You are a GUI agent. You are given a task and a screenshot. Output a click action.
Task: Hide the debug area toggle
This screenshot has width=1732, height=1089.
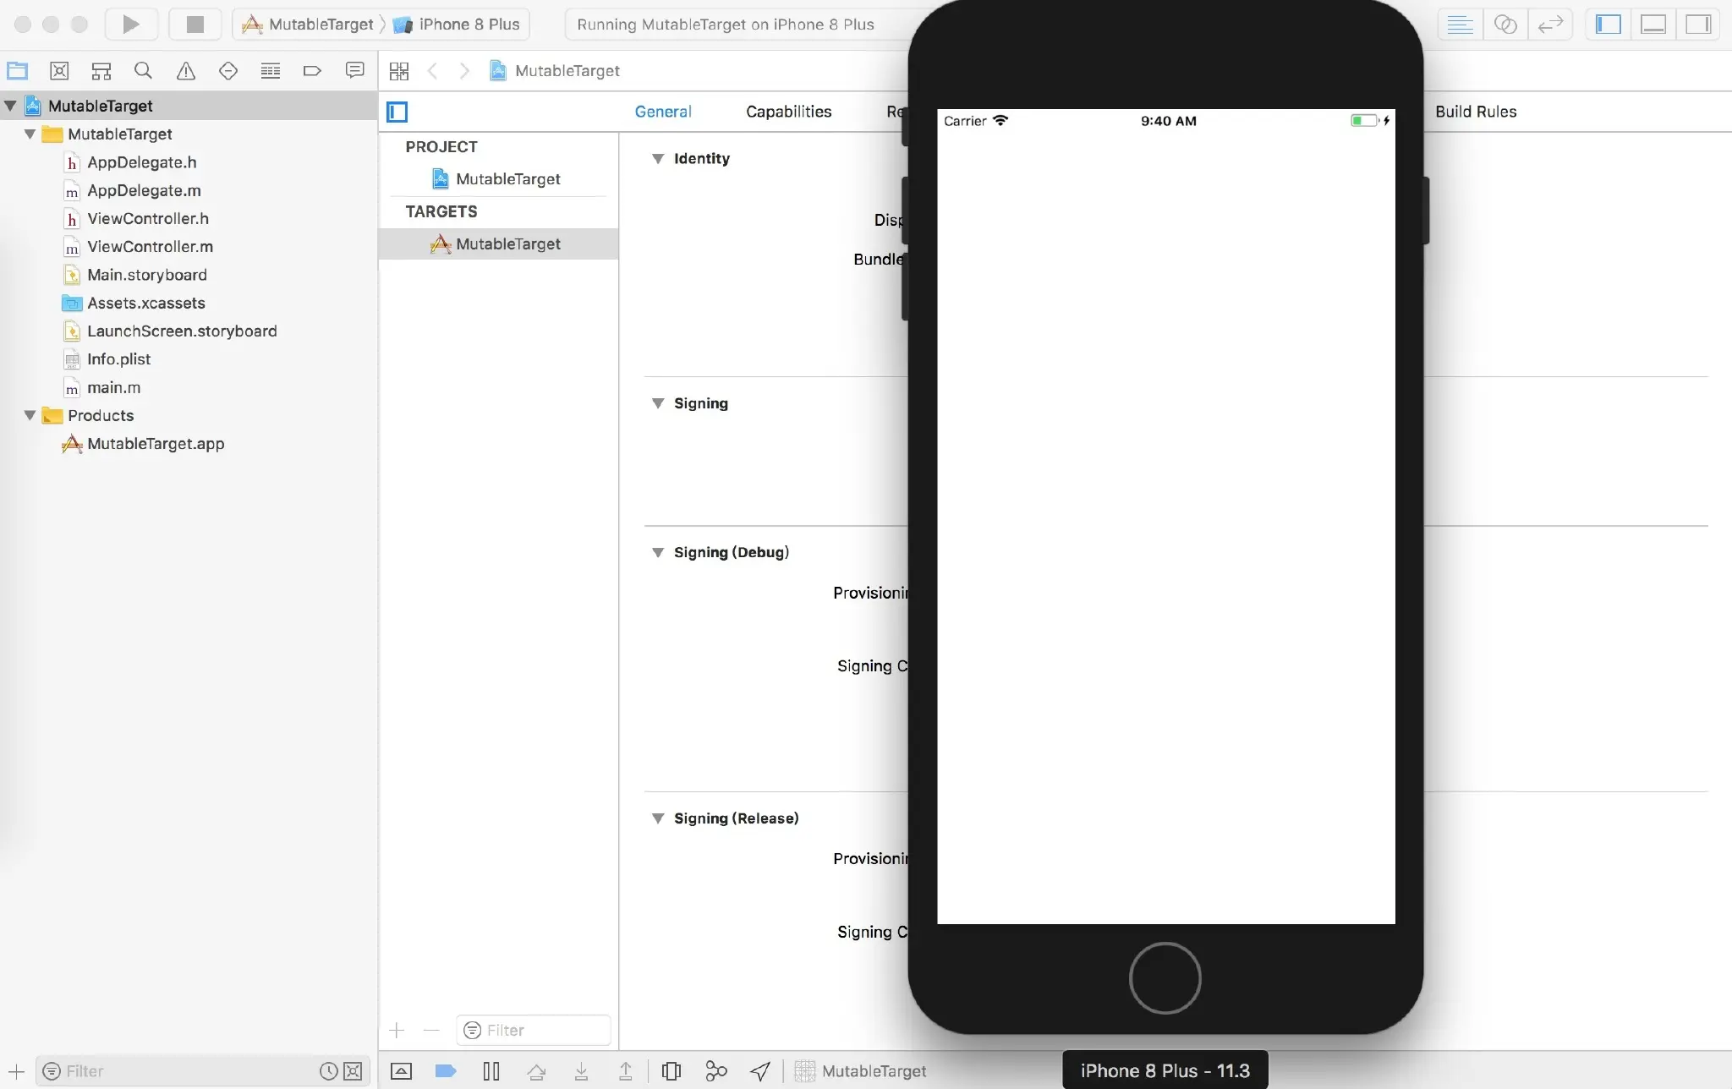(402, 1071)
